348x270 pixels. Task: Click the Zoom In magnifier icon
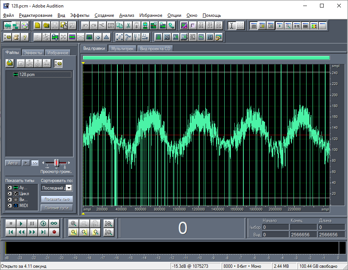pos(74,223)
